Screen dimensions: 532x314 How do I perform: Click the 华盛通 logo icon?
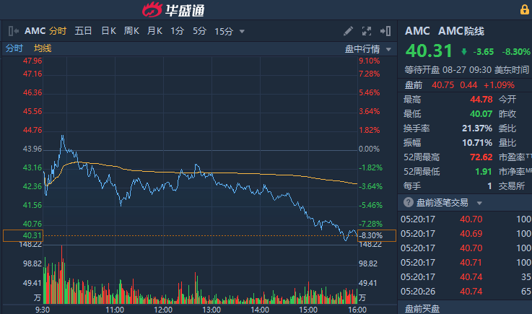154,10
